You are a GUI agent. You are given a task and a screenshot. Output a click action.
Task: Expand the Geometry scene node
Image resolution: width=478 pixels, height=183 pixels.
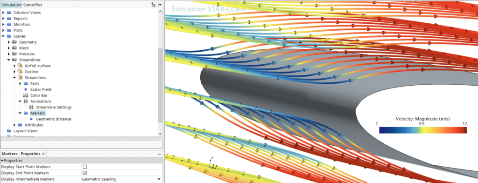coord(9,42)
